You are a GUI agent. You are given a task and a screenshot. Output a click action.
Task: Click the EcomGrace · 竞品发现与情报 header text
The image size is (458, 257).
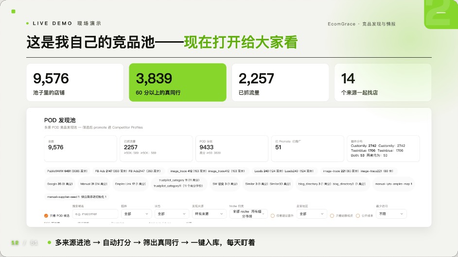[x=362, y=24]
